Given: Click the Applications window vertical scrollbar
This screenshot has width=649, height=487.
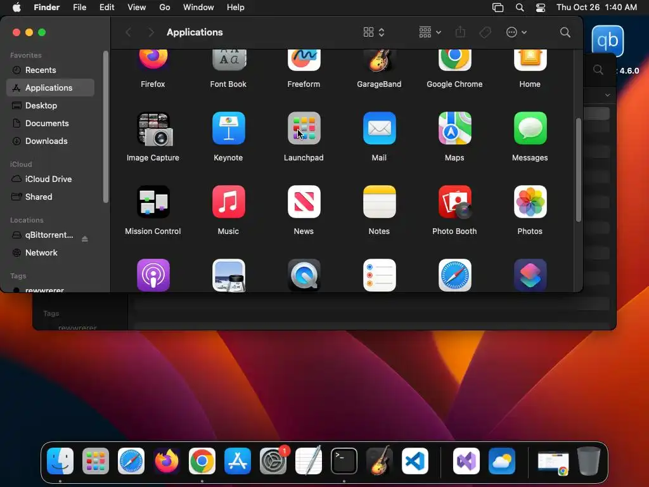Looking at the screenshot, I should (578, 170).
